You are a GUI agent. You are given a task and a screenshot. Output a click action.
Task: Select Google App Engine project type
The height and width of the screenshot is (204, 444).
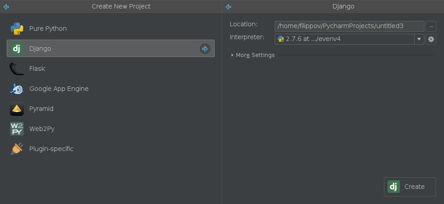[x=110, y=89]
